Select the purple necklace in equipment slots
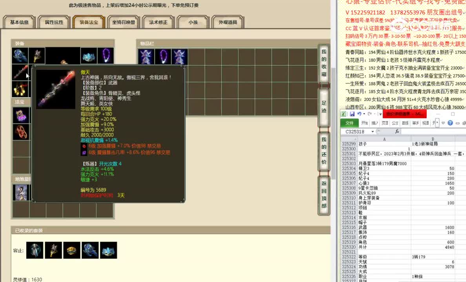This screenshot has height=282, width=466. point(106,56)
